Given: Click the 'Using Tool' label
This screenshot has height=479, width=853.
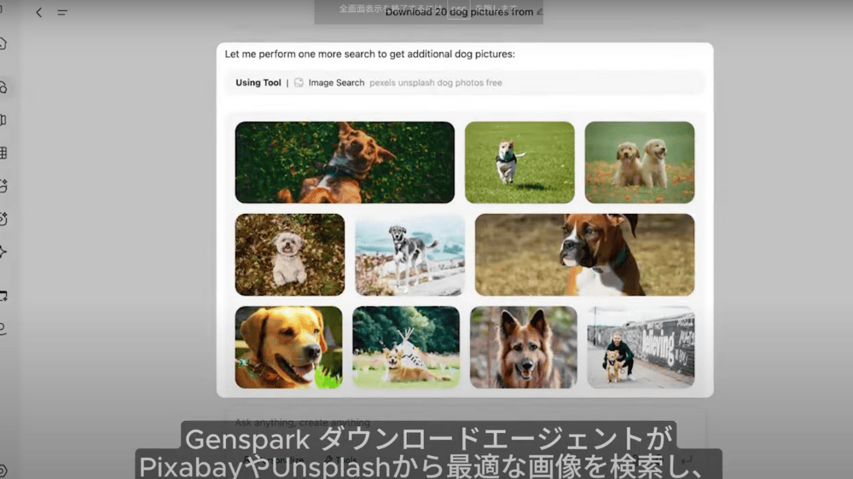Looking at the screenshot, I should (258, 83).
